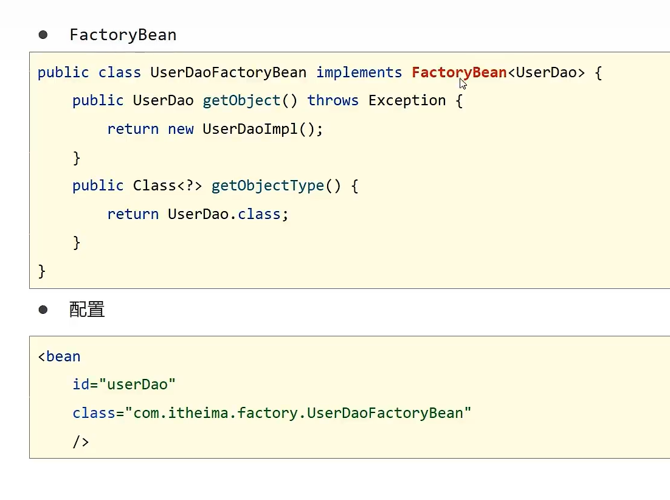Viewport: 670px width, 500px height.
Task: Click the getObjectType() method name
Action: [276, 186]
